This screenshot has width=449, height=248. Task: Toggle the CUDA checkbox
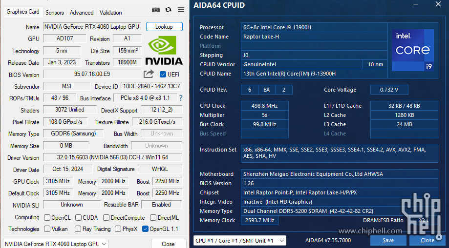pos(78,218)
